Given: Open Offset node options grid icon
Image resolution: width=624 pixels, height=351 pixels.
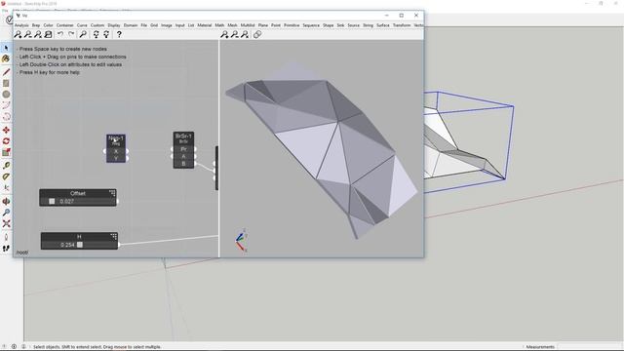Looking at the screenshot, I should [x=112, y=193].
